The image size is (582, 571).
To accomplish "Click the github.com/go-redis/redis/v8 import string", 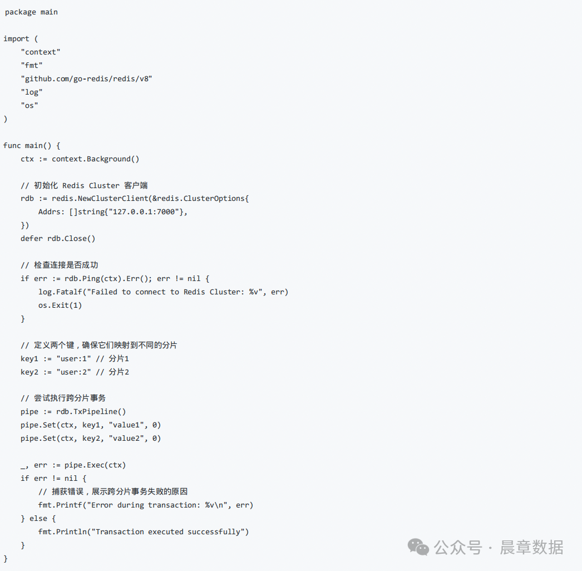I will pos(86,78).
